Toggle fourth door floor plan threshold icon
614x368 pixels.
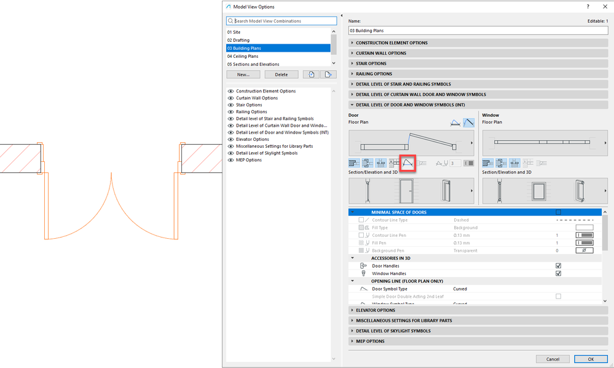(394, 163)
